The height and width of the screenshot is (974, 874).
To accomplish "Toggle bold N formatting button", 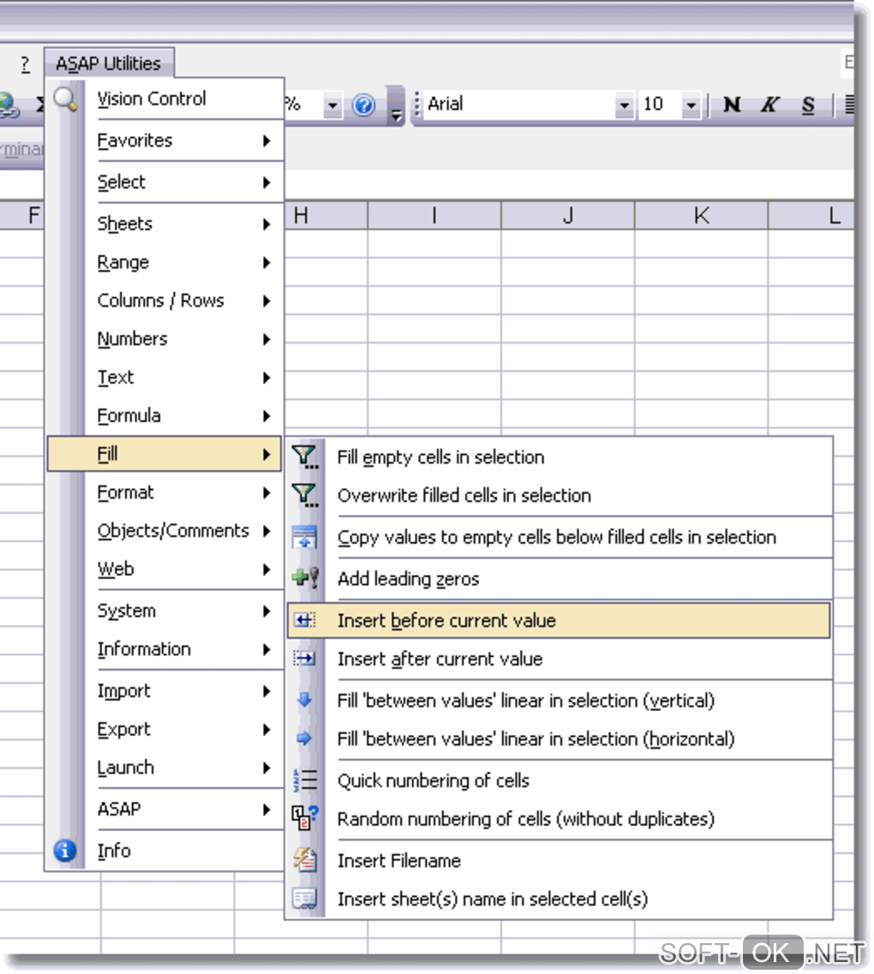I will tap(733, 105).
